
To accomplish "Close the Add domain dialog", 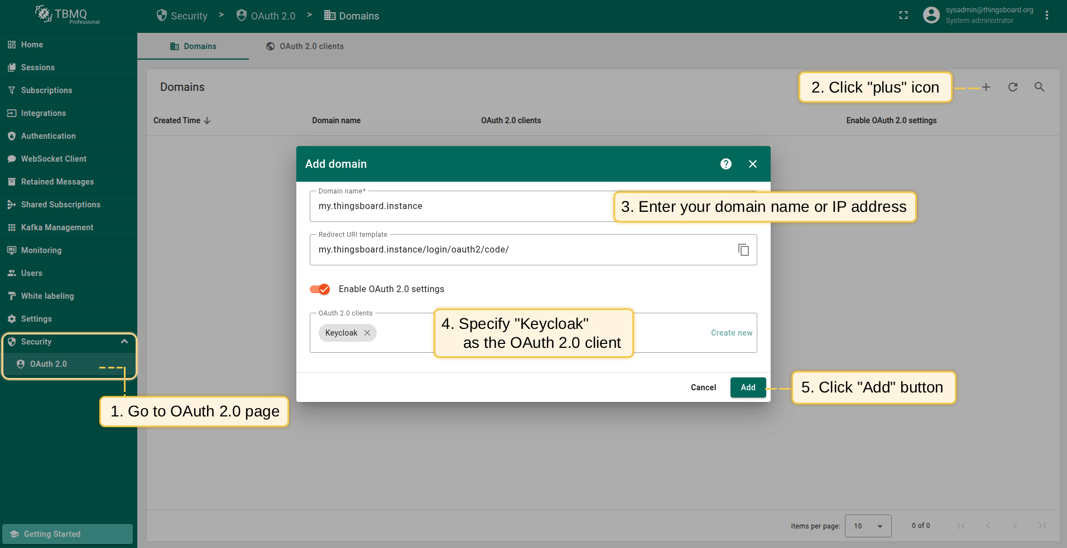I will 753,164.
